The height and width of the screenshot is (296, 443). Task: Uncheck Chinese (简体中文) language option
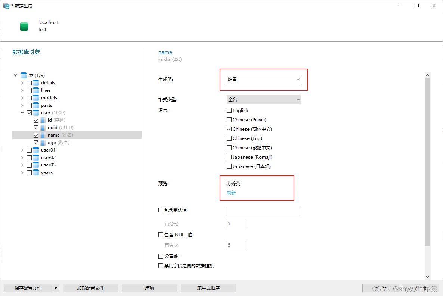[229, 129]
